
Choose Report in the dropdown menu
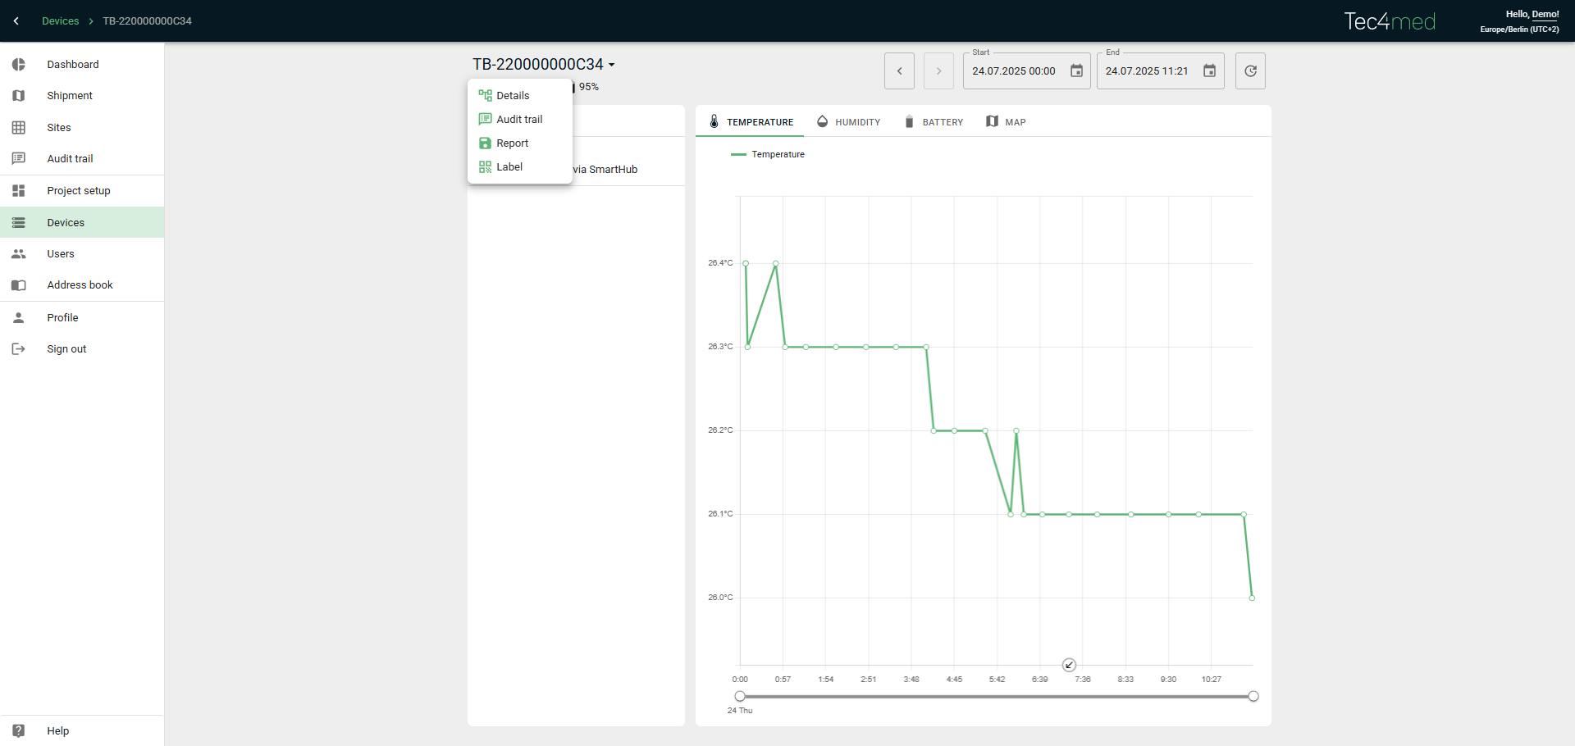point(512,143)
